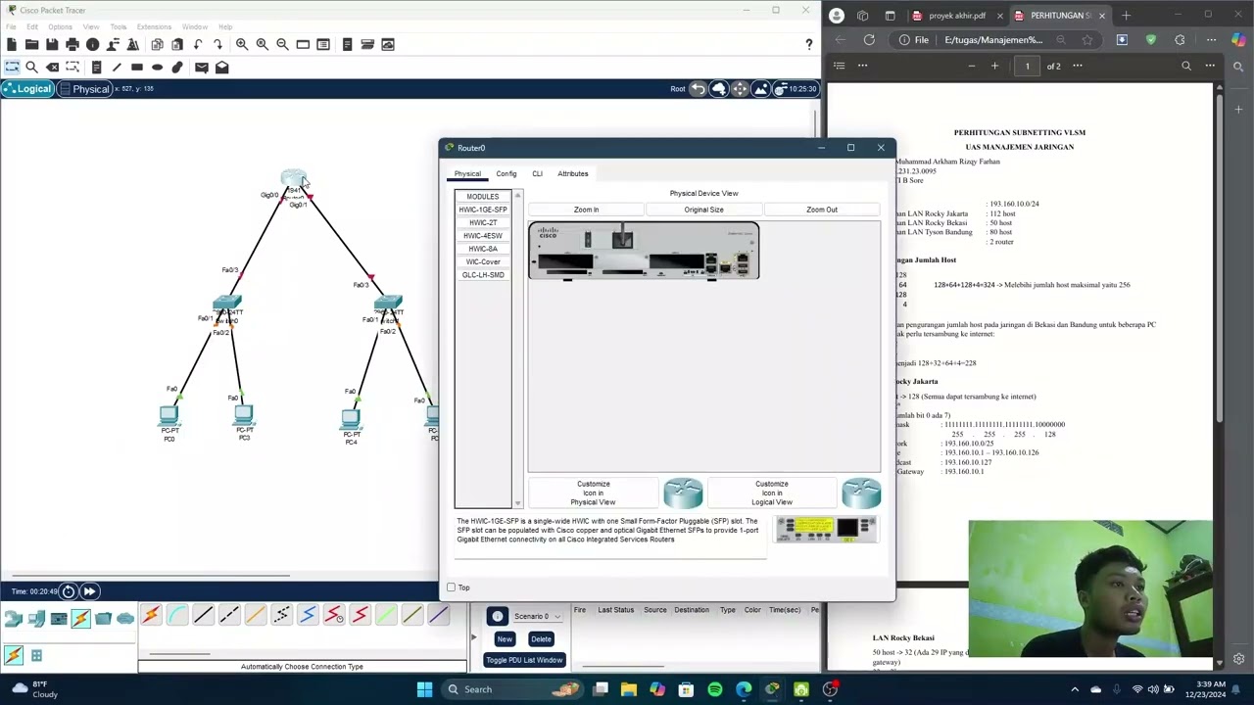
Task: Toggle the Top checkbox in Router0 window
Action: click(451, 587)
